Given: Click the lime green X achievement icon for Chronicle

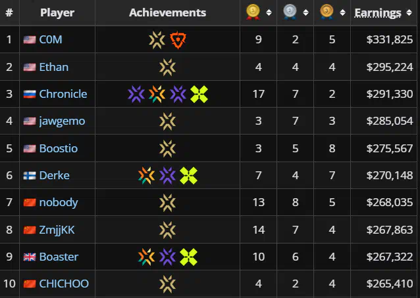Looking at the screenshot, I should tap(199, 95).
